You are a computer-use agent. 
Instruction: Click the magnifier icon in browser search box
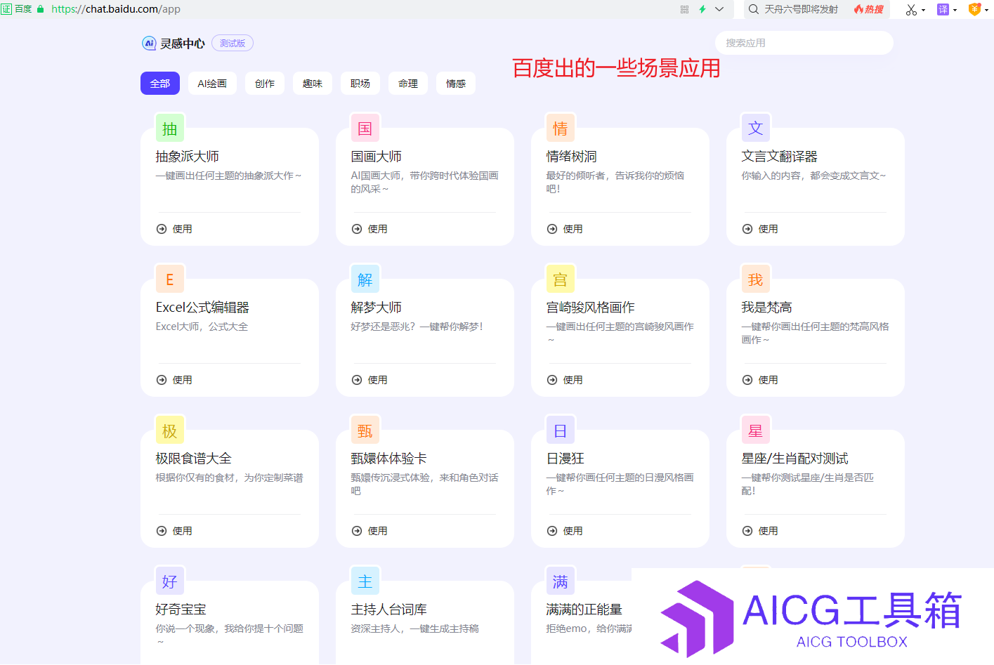pos(754,9)
